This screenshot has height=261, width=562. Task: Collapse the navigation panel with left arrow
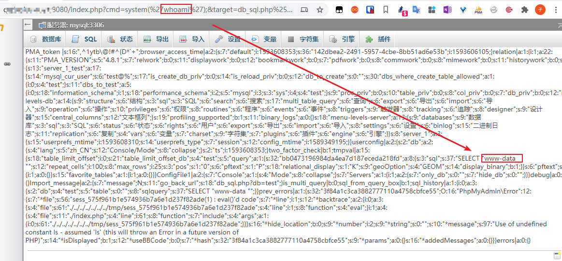click(x=28, y=25)
